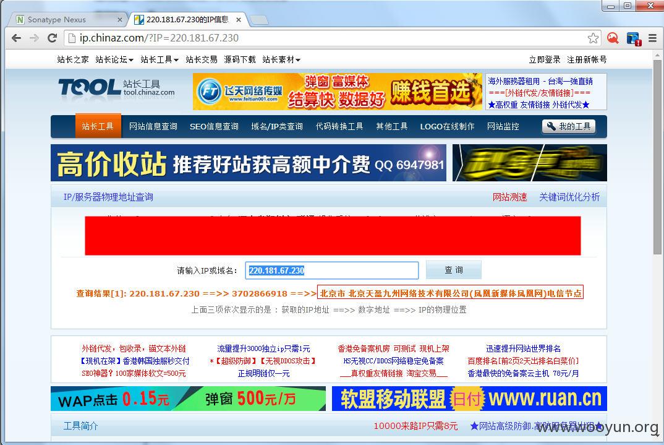Click the red chat bubble extension icon

point(613,38)
